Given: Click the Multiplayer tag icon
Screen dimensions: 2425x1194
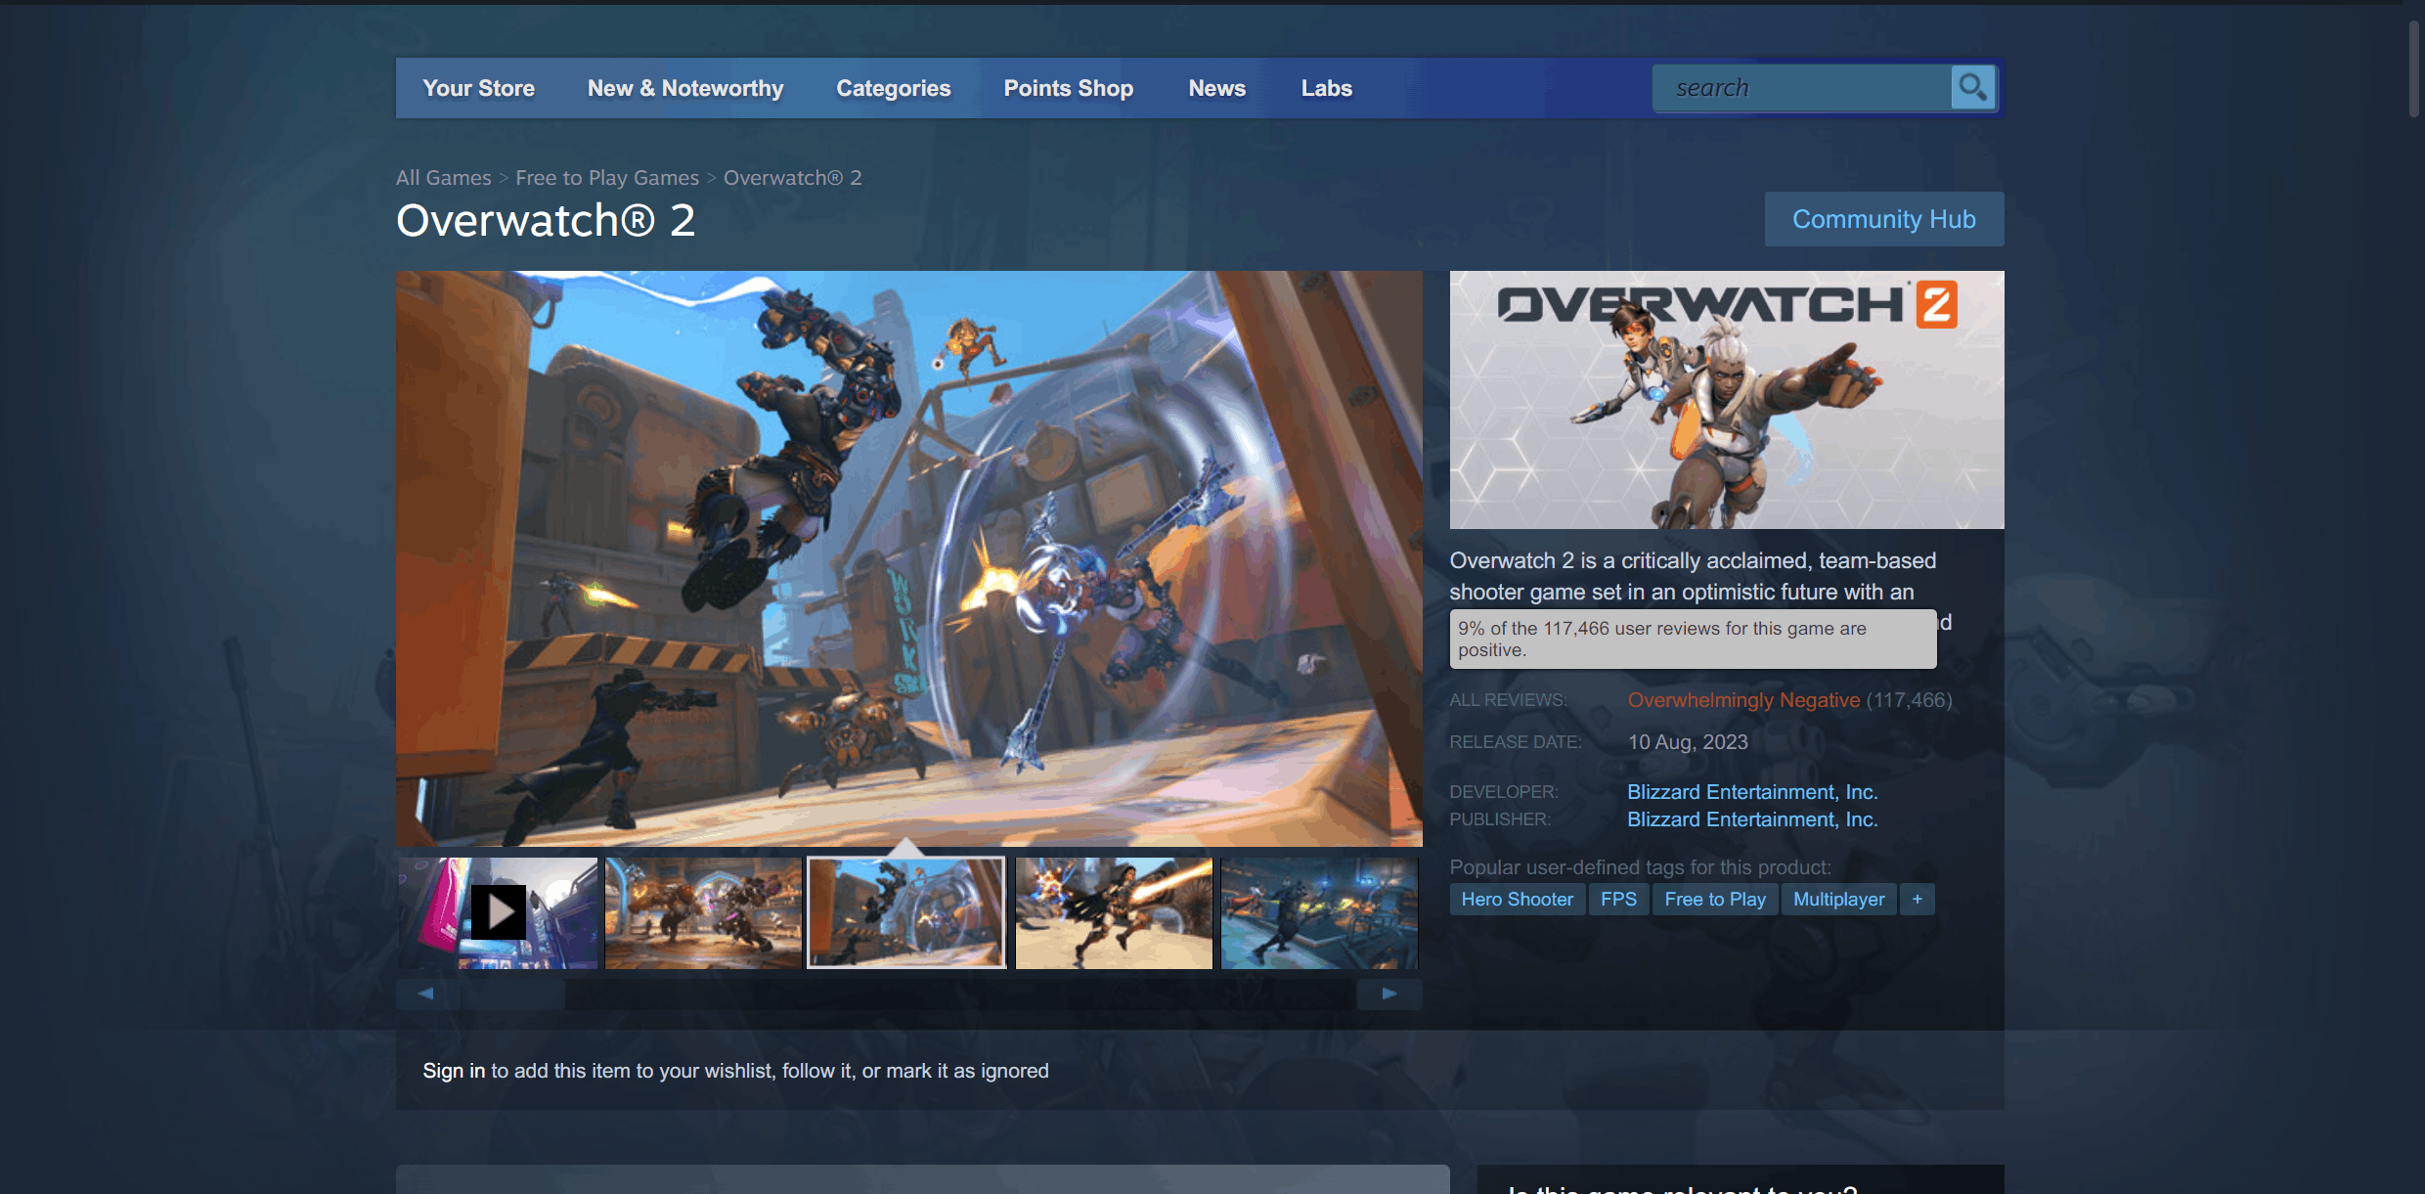Looking at the screenshot, I should pyautogui.click(x=1842, y=899).
